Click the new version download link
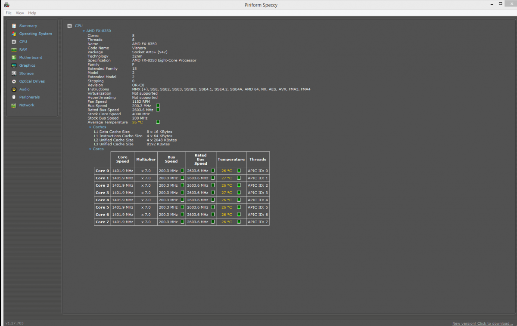517x326 pixels. (x=483, y=323)
